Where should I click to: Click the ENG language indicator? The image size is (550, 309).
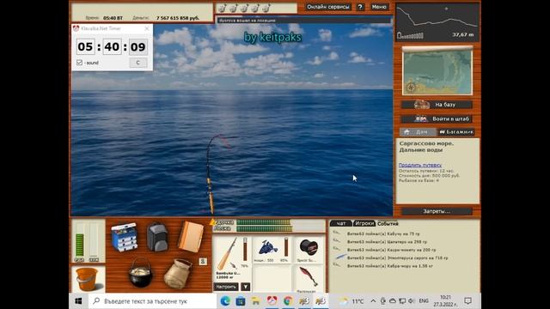pyautogui.click(x=424, y=301)
